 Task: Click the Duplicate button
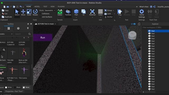click(7, 17)
